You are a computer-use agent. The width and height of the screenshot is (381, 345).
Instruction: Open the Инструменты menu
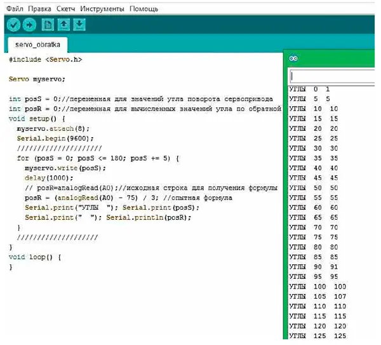[102, 9]
